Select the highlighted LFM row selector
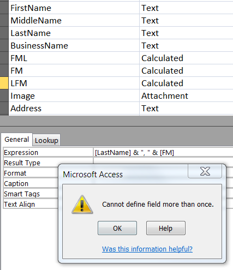 coord(4,83)
